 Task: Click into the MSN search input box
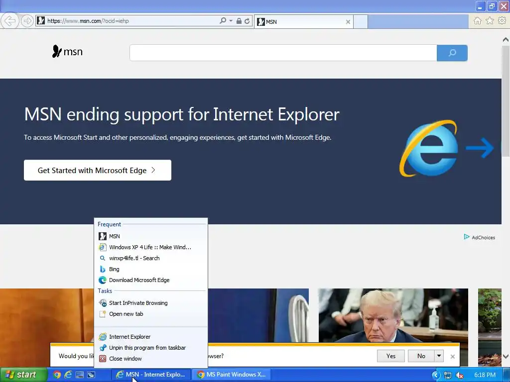click(283, 53)
